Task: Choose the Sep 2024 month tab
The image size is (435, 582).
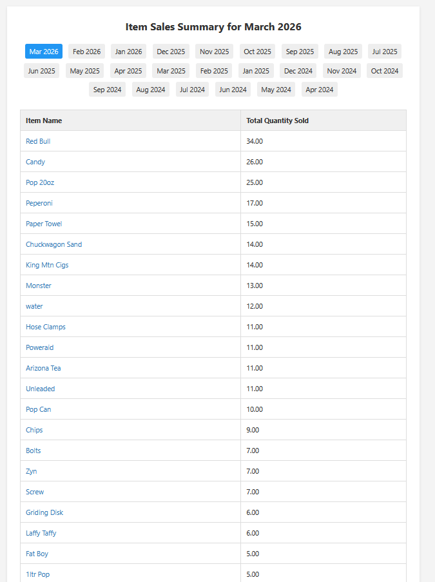Action: coord(107,90)
